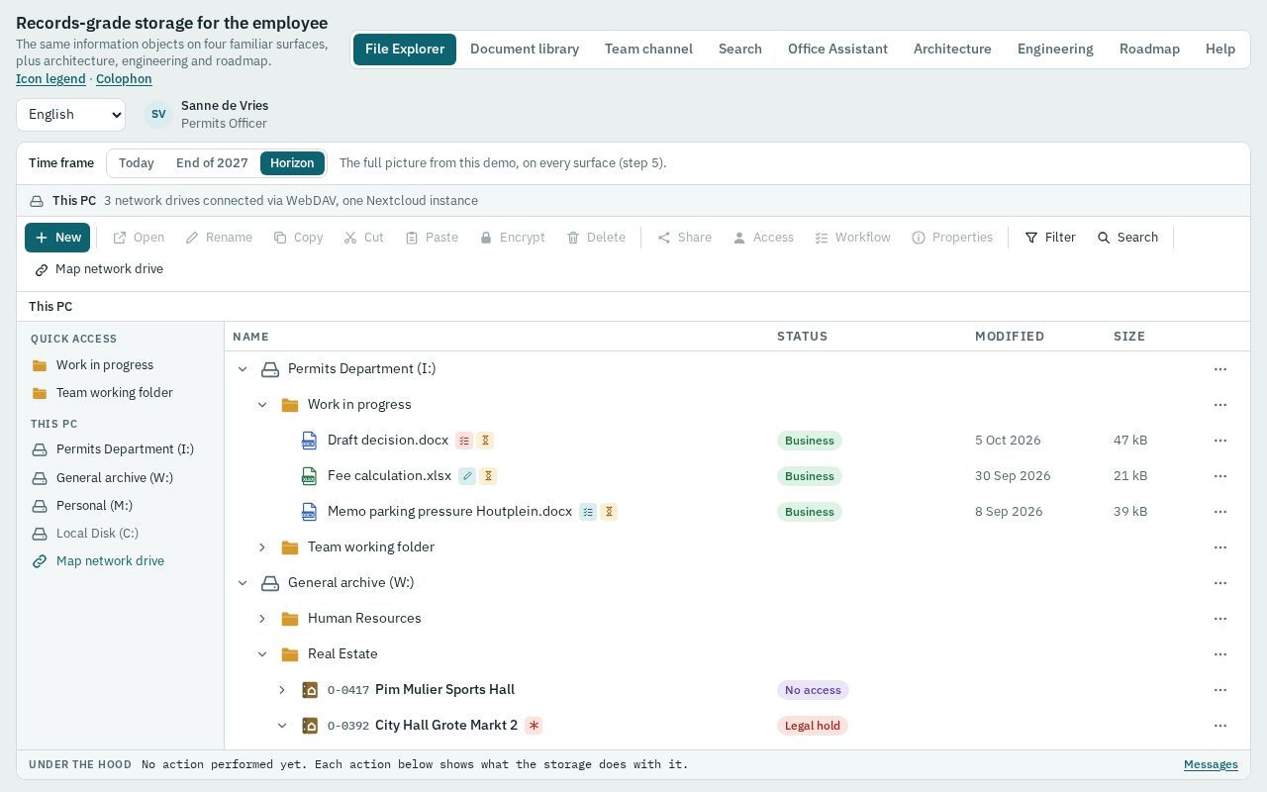The width and height of the screenshot is (1267, 792).
Task: Open the Office Assistant tab
Action: pos(837,49)
